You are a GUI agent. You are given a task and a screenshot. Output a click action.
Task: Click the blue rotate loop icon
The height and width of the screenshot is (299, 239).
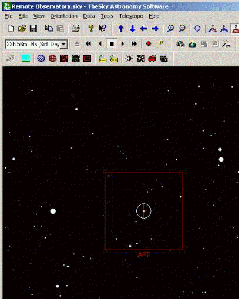pos(197,29)
